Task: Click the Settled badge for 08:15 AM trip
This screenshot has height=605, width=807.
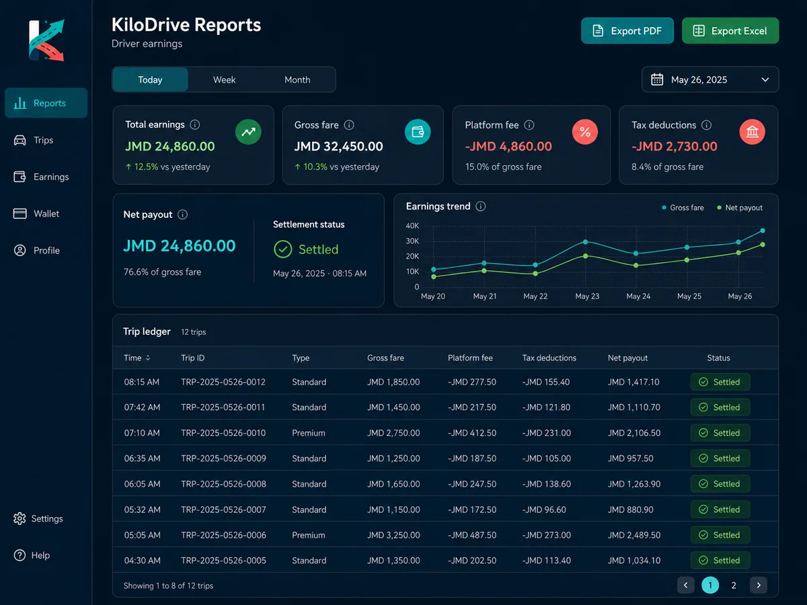Action: pyautogui.click(x=720, y=382)
